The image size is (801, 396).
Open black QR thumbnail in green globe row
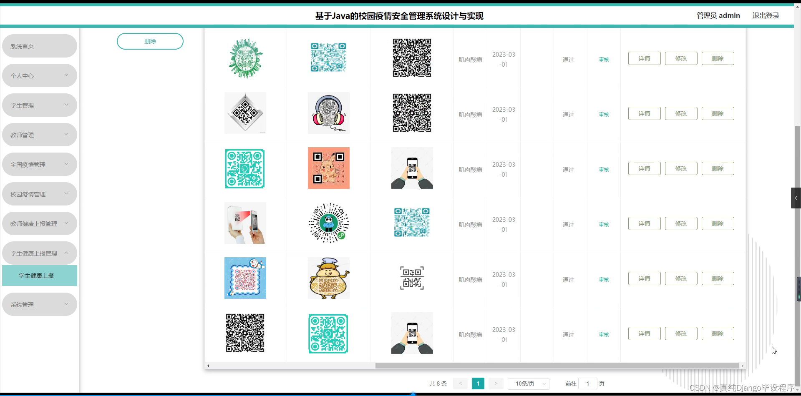[x=412, y=58]
